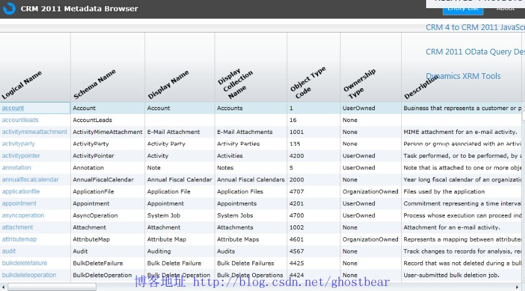The width and height of the screenshot is (525, 291).
Task: Select the object type code 4425 cell
Action: click(313, 263)
